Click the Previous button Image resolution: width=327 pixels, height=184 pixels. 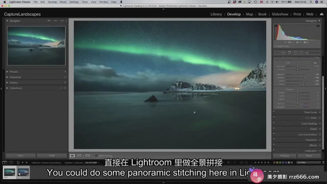[285, 156]
